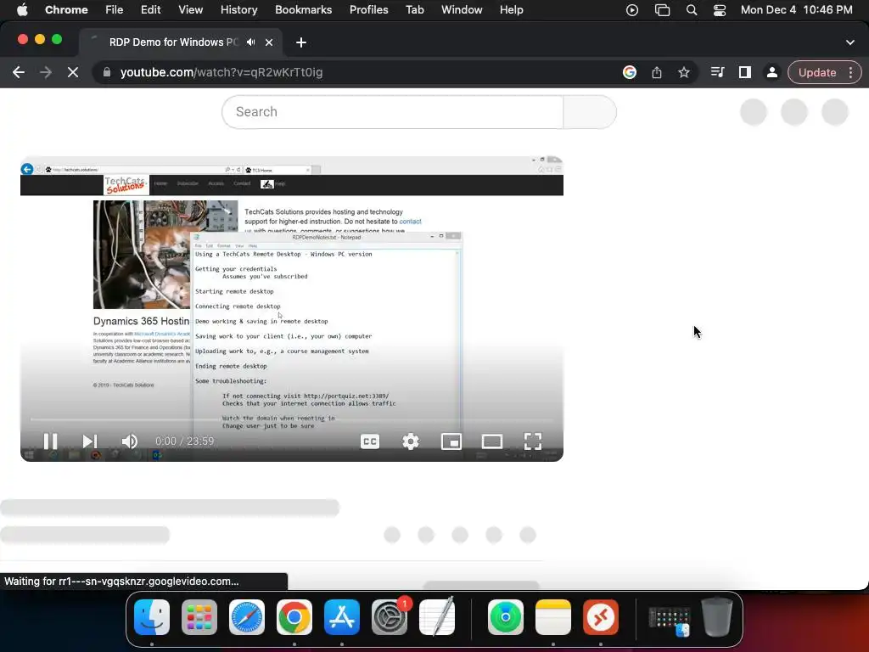869x652 pixels.
Task: Open the Edit menu
Action: pos(150,10)
